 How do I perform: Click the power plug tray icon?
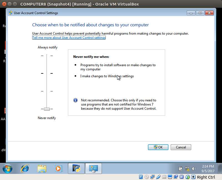tap(180, 168)
